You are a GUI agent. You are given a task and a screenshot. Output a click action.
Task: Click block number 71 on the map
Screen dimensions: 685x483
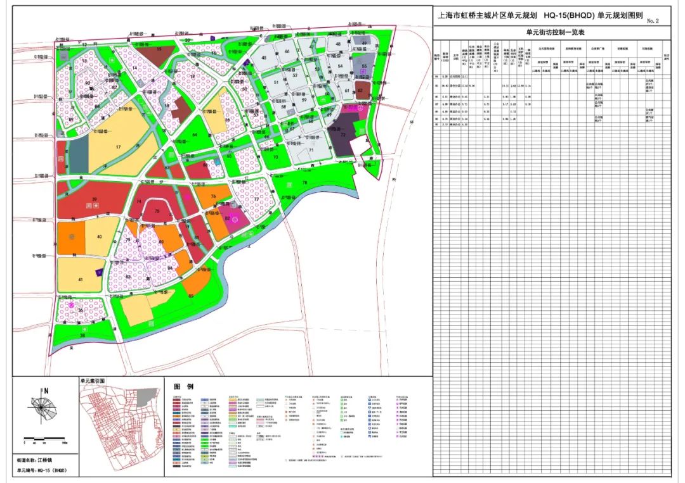(x=311, y=151)
